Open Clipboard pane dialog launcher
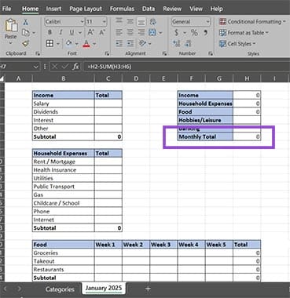290x298 pixels. [x=38, y=53]
